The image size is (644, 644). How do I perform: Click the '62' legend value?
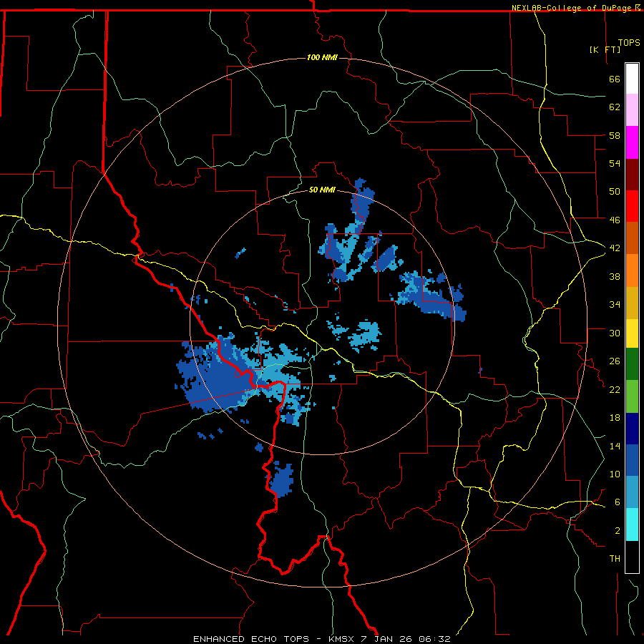point(615,107)
